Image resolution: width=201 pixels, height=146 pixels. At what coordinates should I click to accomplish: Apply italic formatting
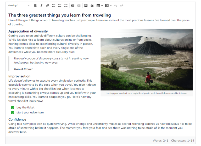point(41,6)
